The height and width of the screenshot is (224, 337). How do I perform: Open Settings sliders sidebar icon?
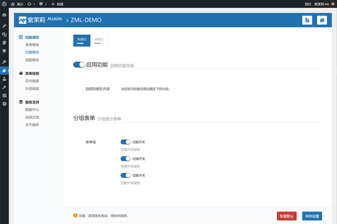4,95
